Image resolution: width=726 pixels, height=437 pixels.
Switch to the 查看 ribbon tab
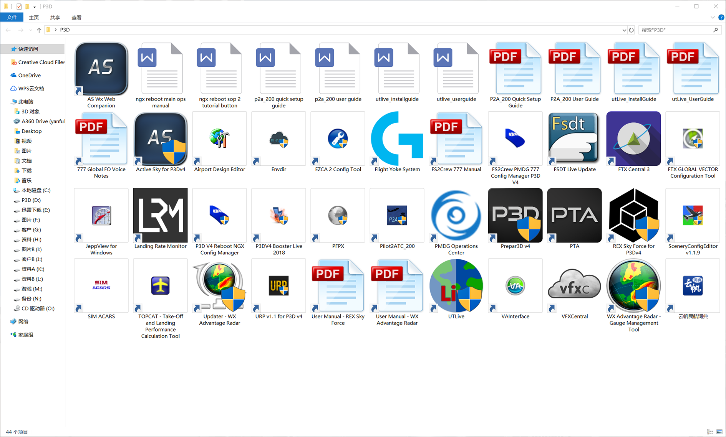pos(76,17)
